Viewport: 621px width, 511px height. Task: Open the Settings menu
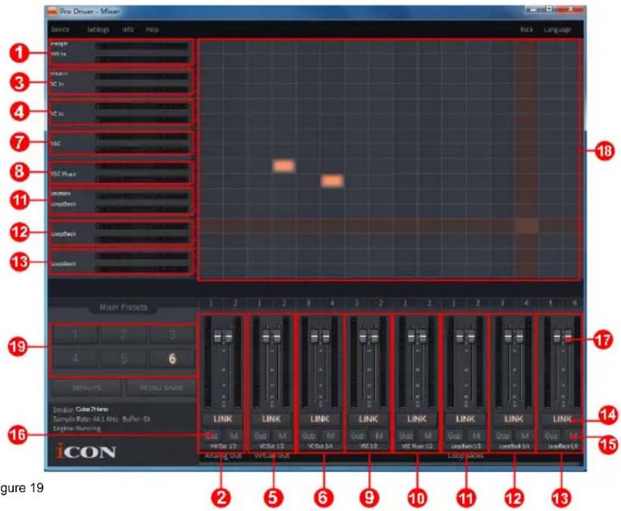pos(98,29)
